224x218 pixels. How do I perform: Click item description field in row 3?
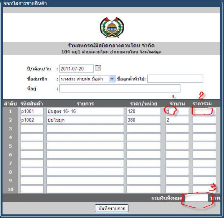(85, 129)
